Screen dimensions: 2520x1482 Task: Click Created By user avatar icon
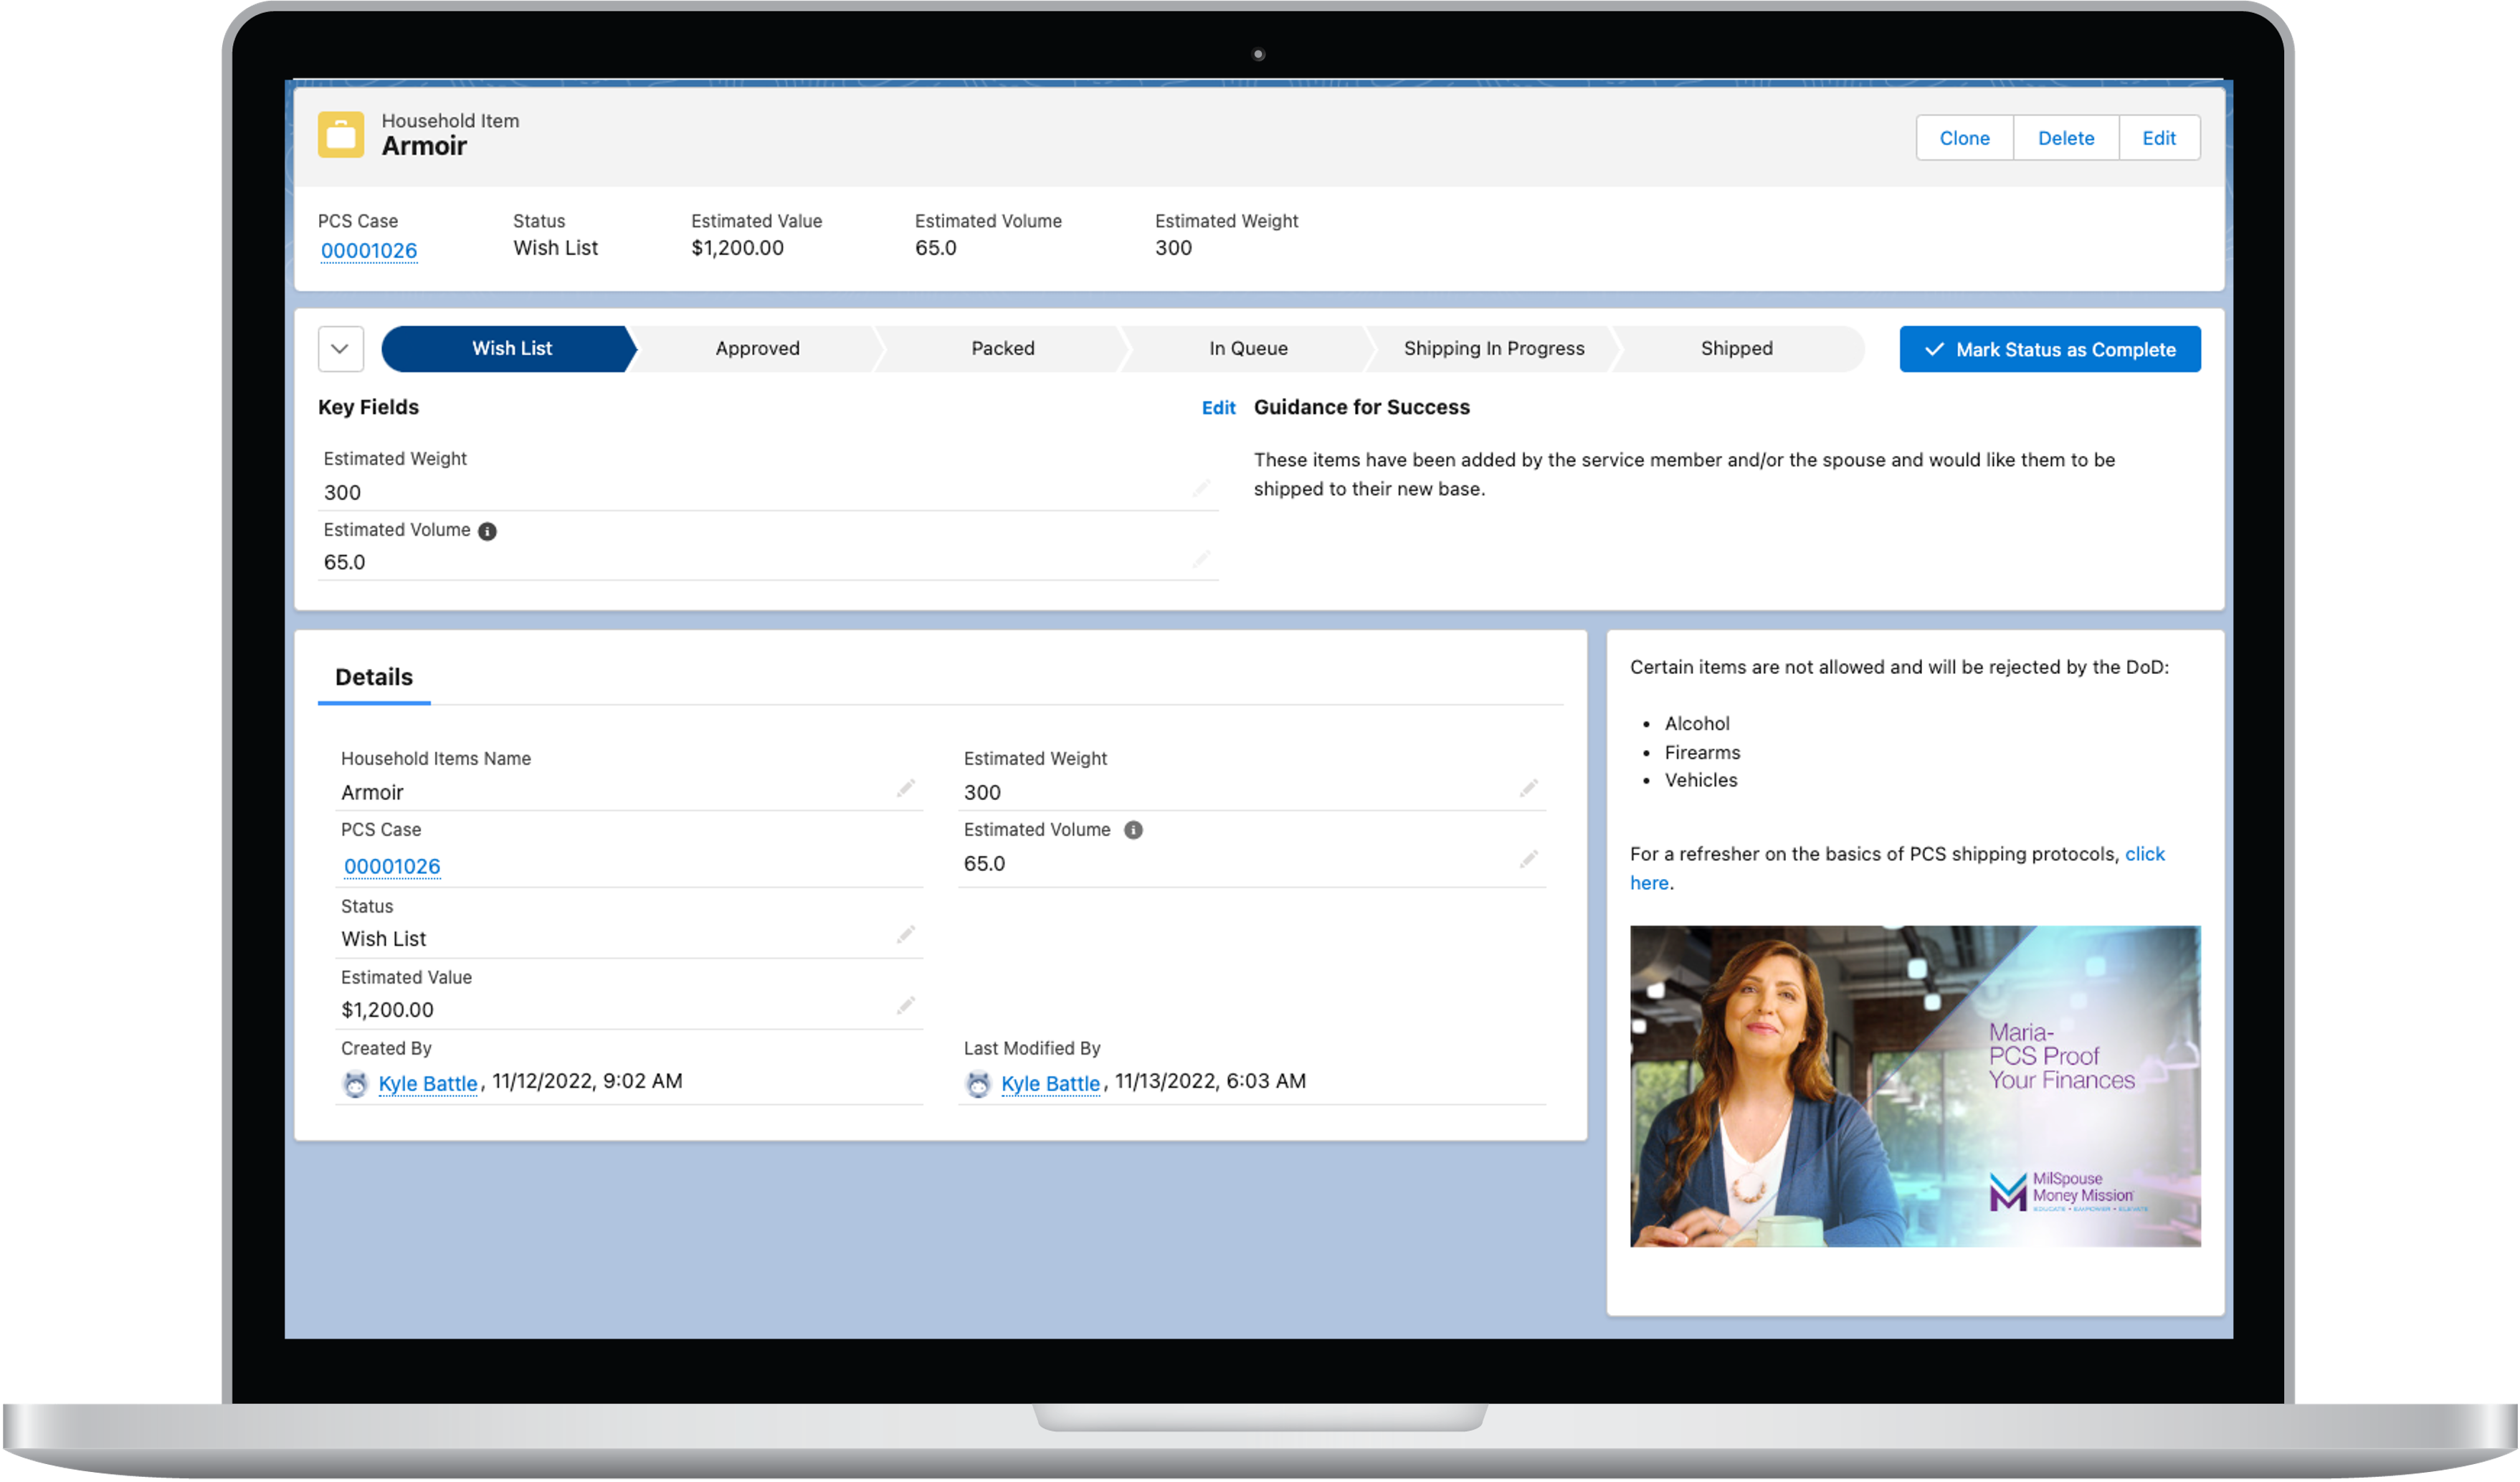point(355,1084)
